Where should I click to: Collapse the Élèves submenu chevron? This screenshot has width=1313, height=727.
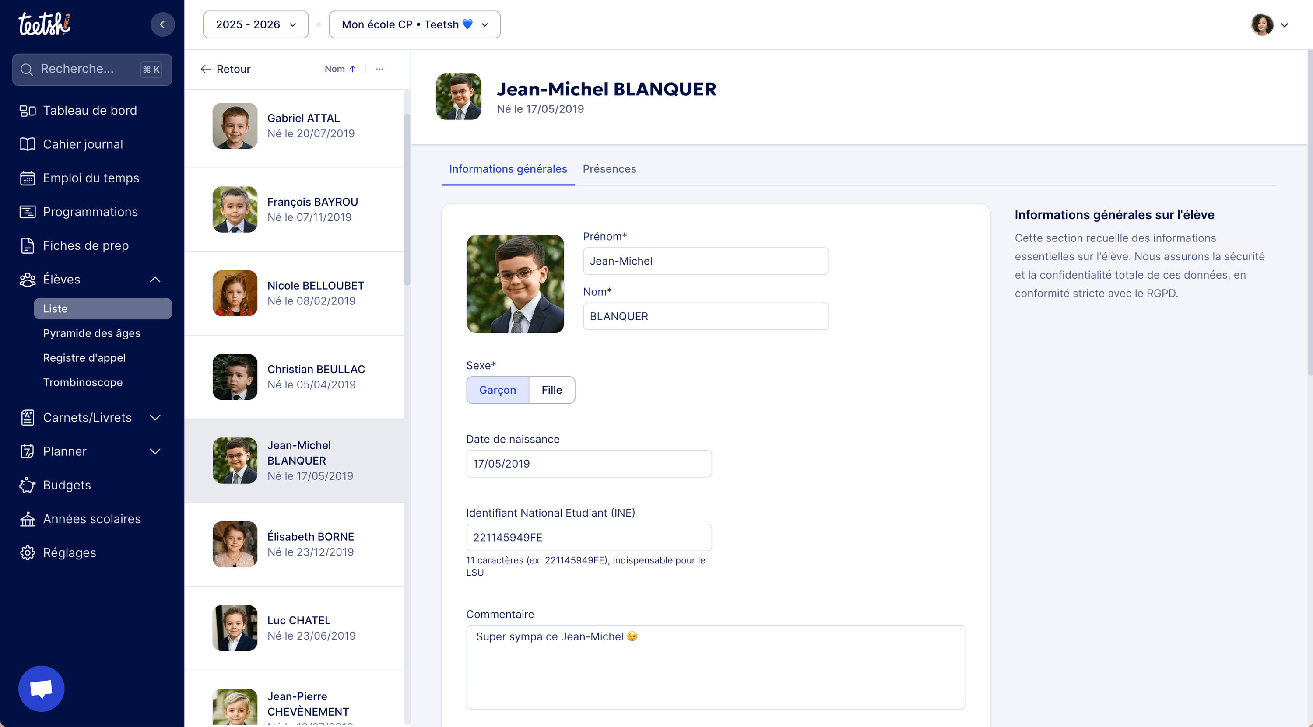155,279
